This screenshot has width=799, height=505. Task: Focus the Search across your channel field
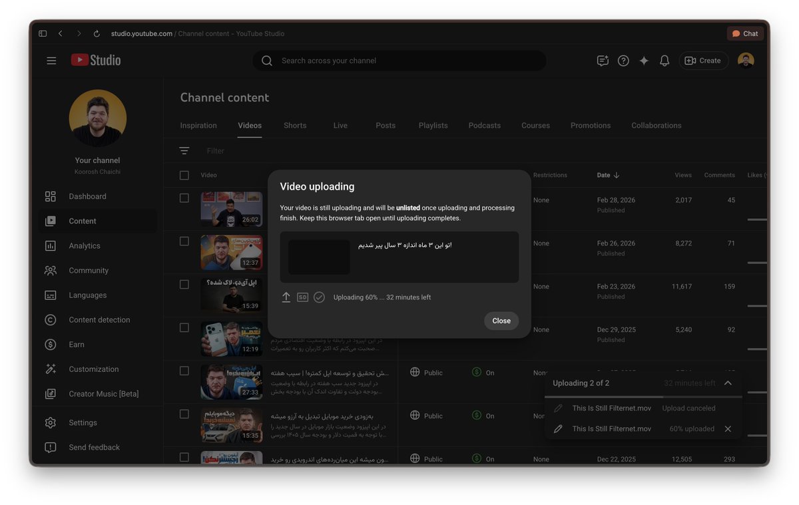click(400, 61)
